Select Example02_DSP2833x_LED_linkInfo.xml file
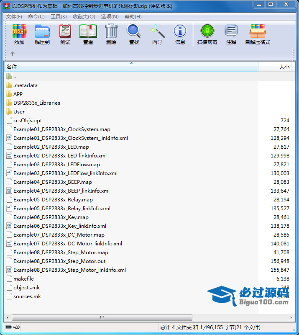This screenshot has height=335, width=299. coord(60,155)
